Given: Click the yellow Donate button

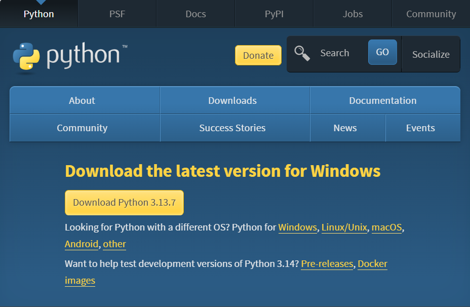Looking at the screenshot, I should click(x=258, y=55).
